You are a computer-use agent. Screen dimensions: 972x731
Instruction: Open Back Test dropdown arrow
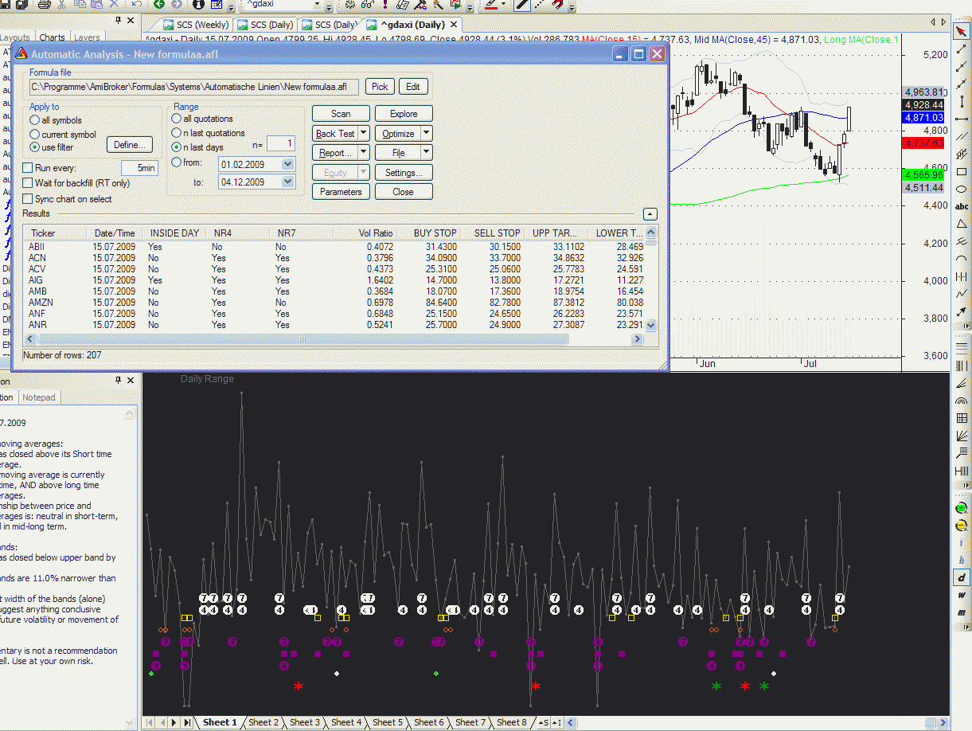(x=364, y=133)
